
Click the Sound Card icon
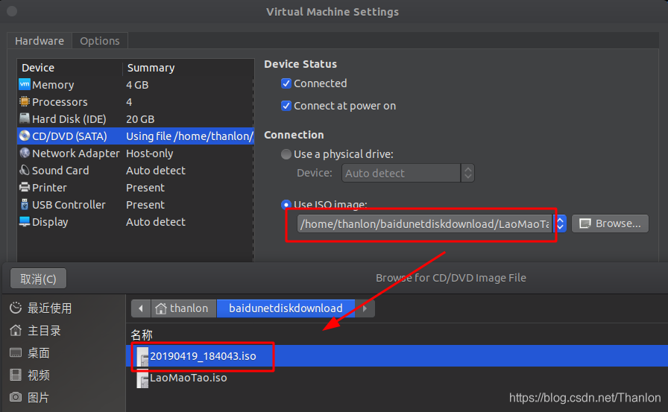25,170
